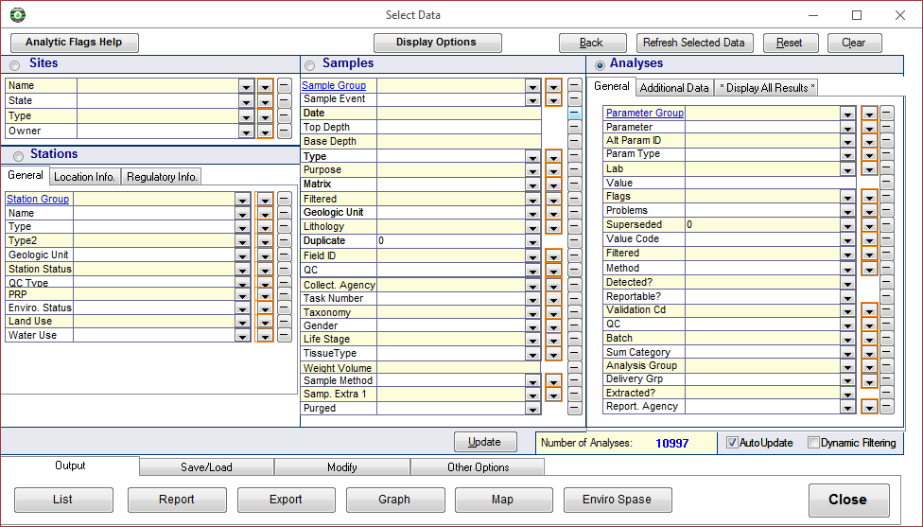
Task: Uncheck the AutoUpdate checkbox
Action: tap(732, 442)
